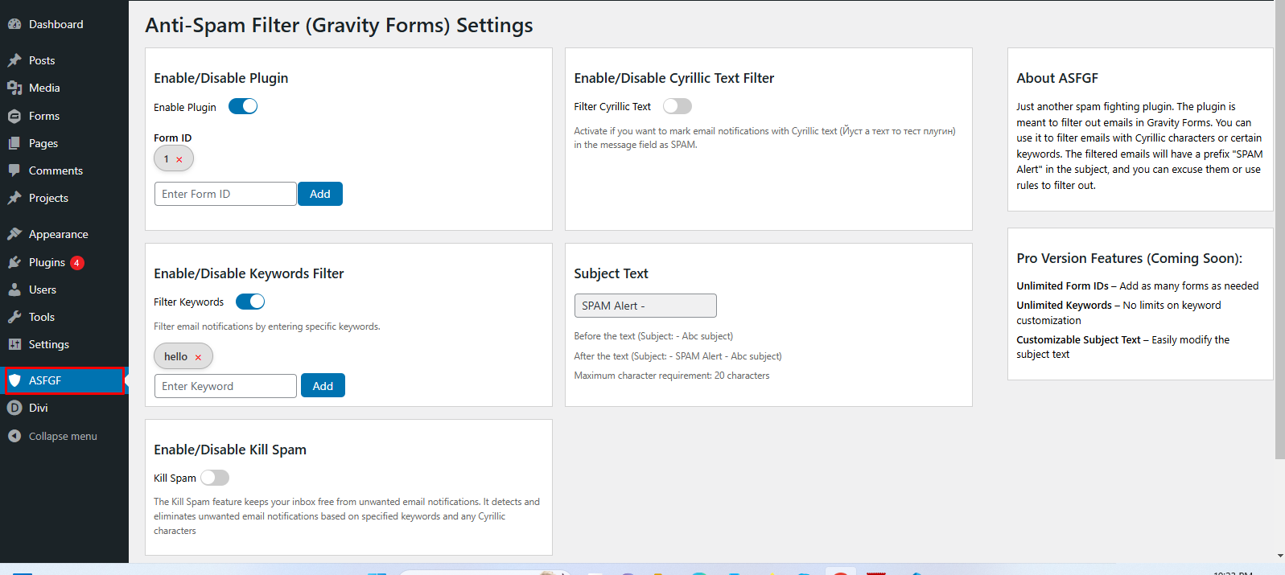Image resolution: width=1285 pixels, height=575 pixels.
Task: Click the Divi circle D icon
Action: [14, 408]
